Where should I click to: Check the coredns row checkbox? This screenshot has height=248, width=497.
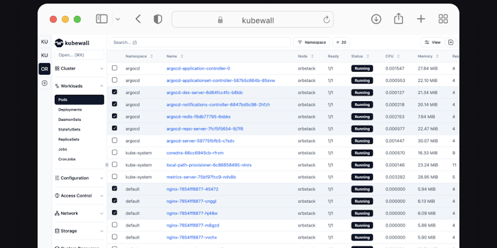pos(115,152)
